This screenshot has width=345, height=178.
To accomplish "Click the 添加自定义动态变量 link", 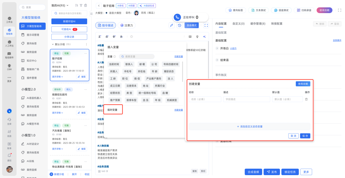I will (249, 127).
